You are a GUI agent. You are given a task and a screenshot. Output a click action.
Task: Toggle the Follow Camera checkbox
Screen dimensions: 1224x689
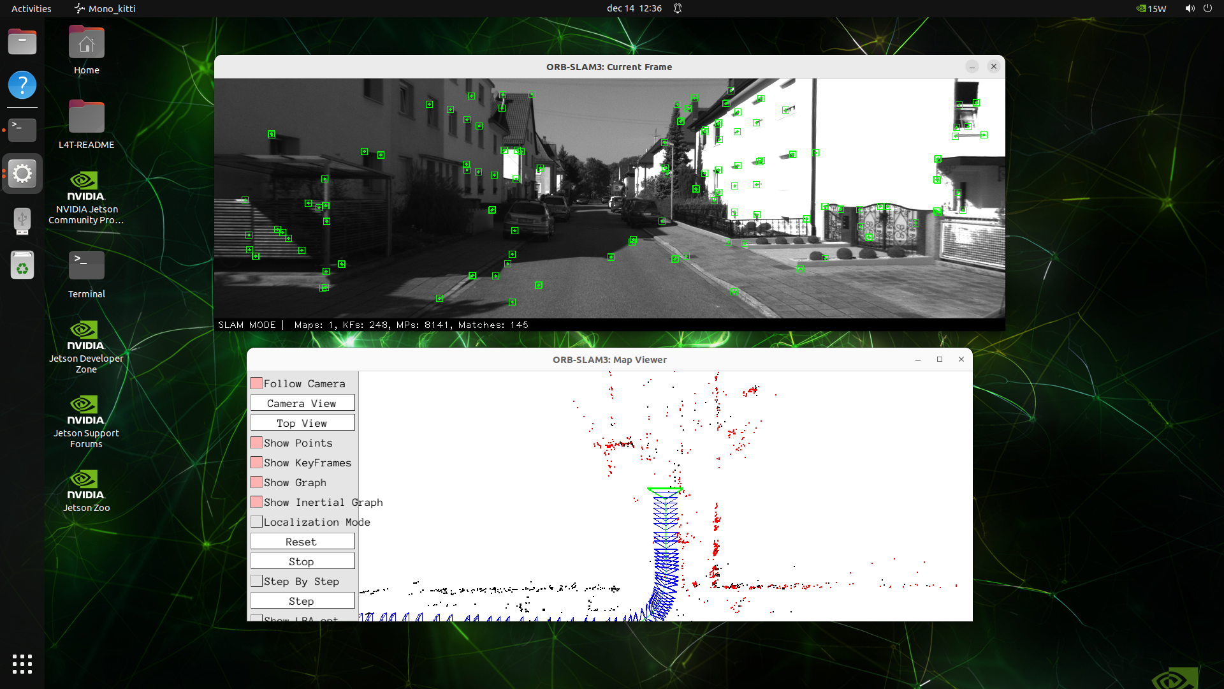tap(257, 383)
